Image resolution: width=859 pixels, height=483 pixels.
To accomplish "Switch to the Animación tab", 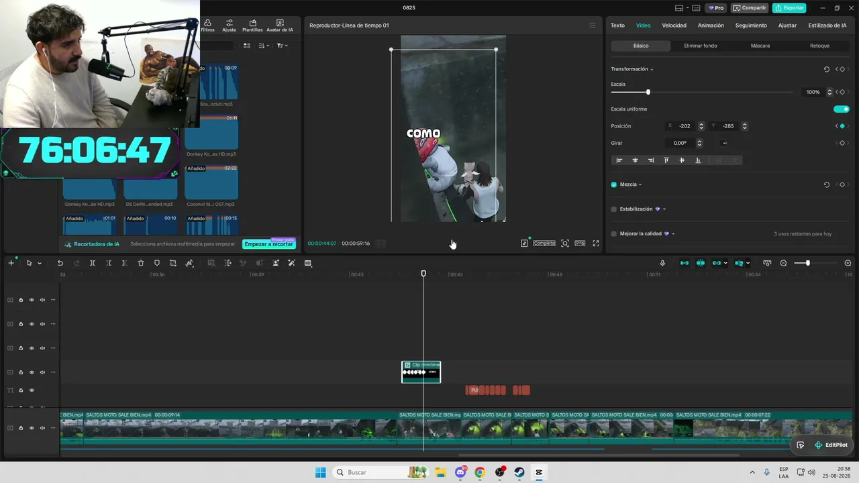I will [711, 25].
